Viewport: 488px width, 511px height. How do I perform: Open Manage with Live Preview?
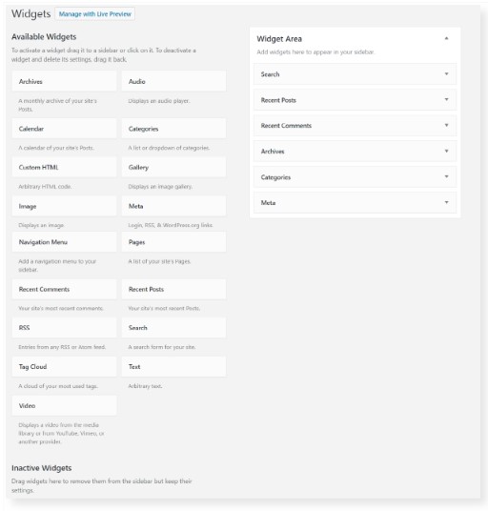94,14
